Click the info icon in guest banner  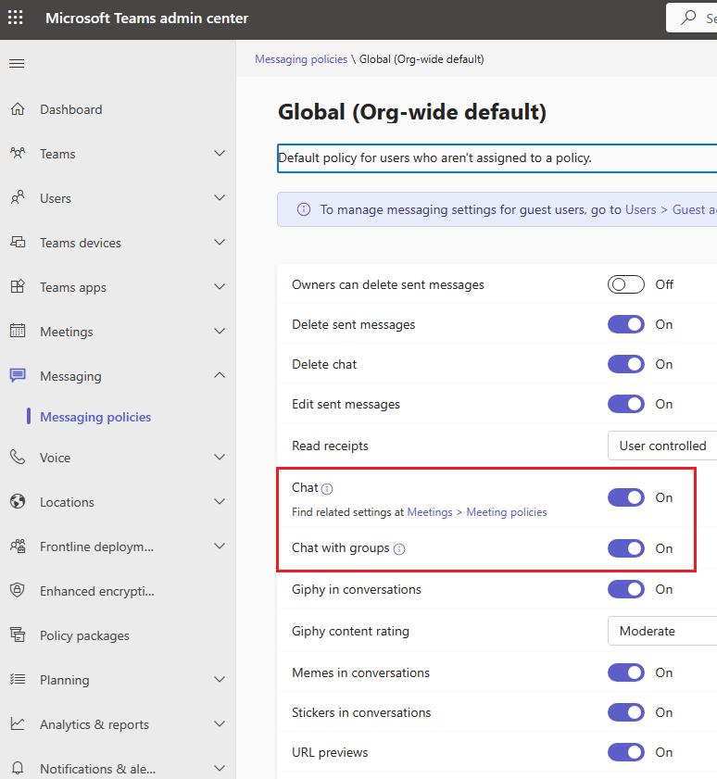[x=304, y=209]
